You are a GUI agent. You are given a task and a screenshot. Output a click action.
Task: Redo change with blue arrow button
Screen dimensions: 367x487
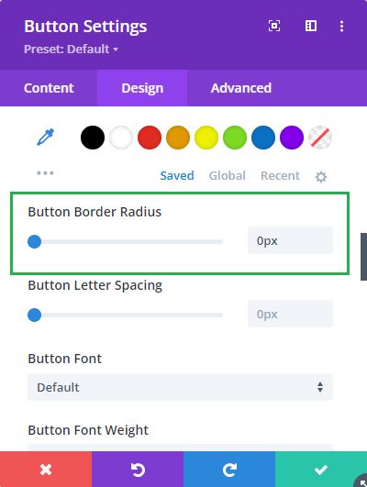coord(229,469)
